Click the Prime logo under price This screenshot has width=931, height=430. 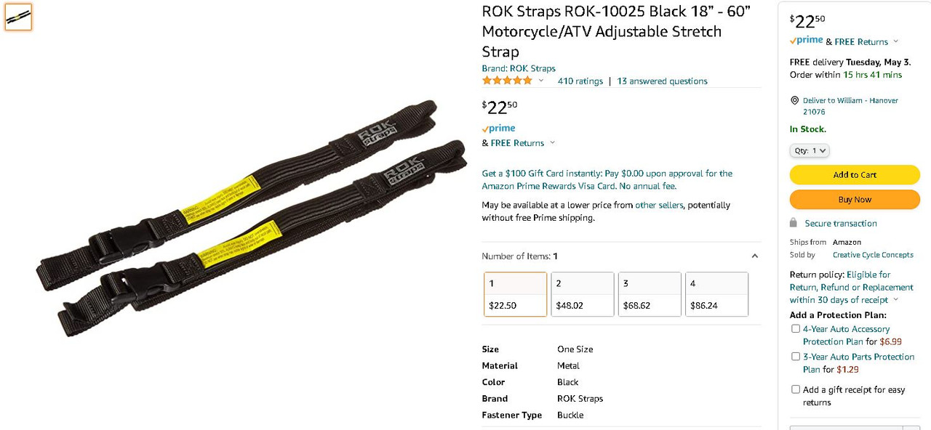point(499,129)
